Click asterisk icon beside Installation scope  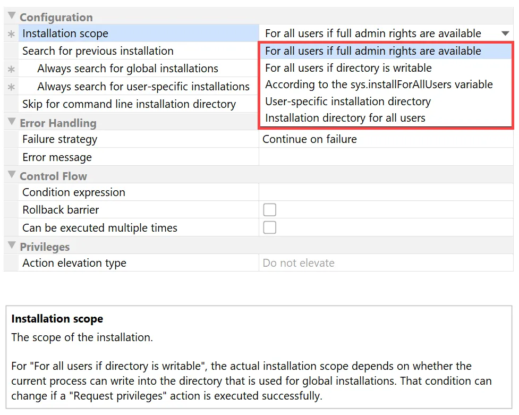tap(11, 34)
